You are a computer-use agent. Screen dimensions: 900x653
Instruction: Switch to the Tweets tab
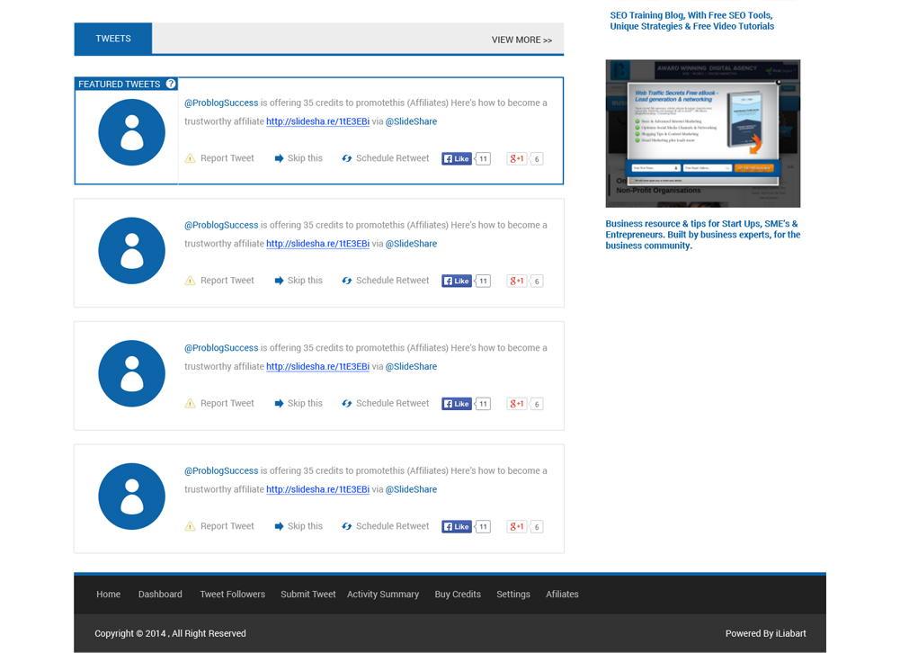coord(113,39)
